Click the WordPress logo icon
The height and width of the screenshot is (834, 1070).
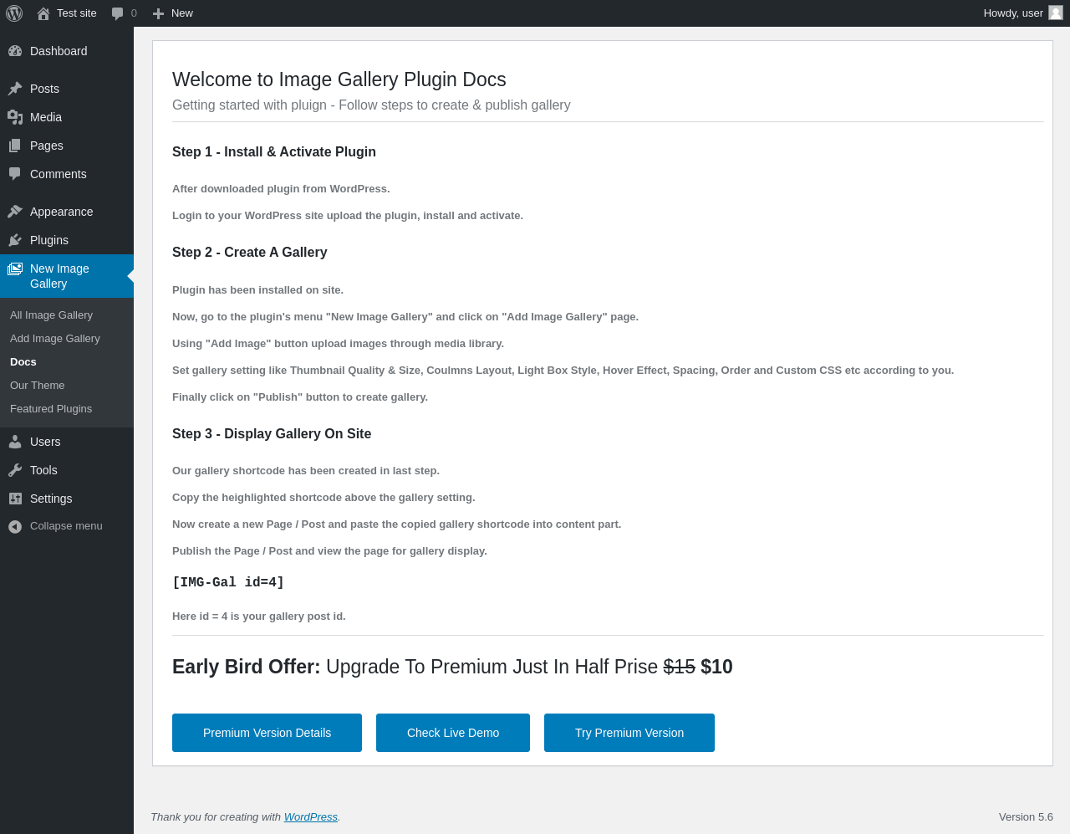pos(14,13)
